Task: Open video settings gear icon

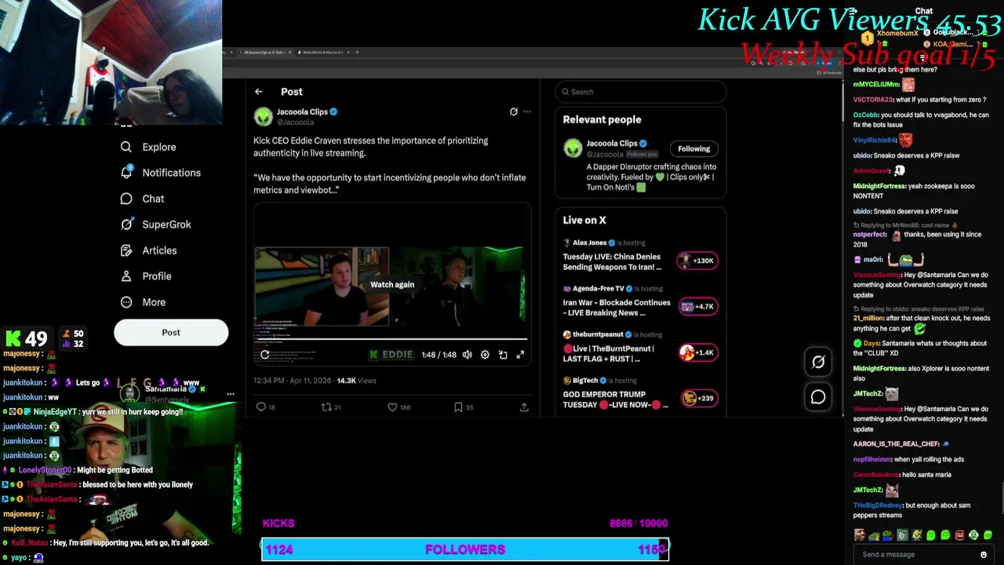Action: pos(485,355)
